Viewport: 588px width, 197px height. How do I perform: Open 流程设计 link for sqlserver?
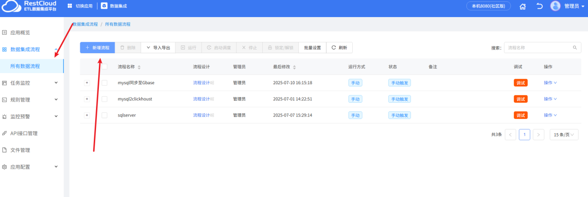[201, 115]
